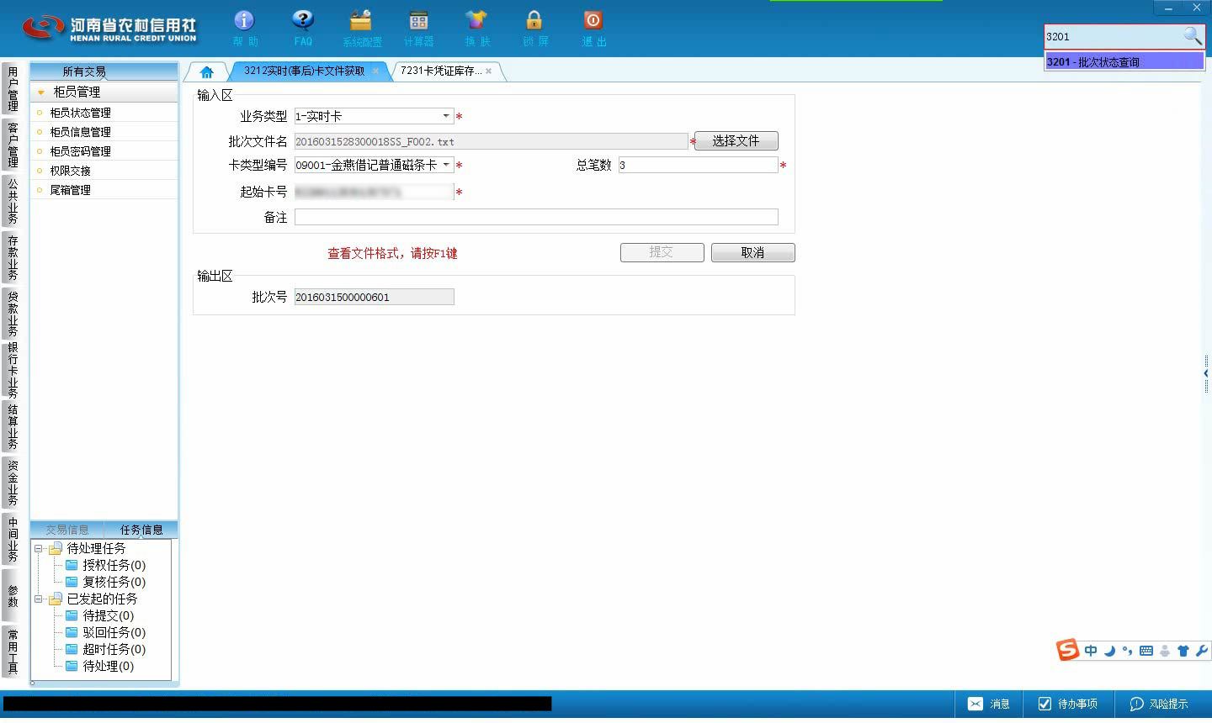Open the IME wrench settings icon
This screenshot has height=723, width=1212.
pos(1201,651)
